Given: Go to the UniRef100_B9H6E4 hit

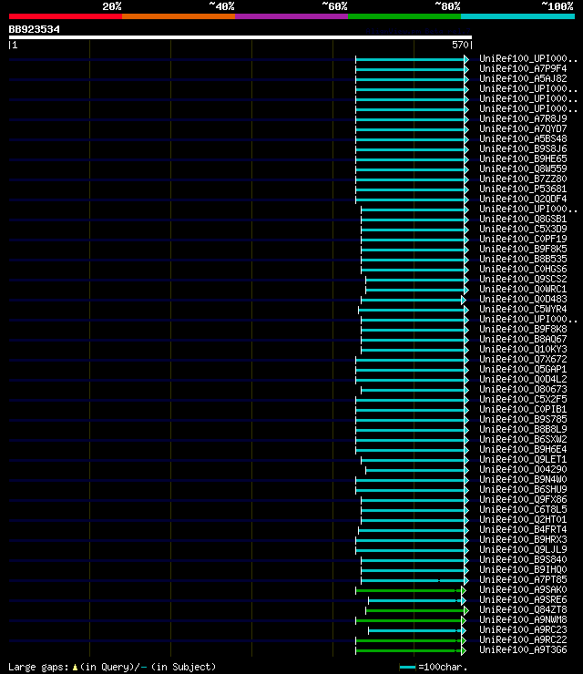Looking at the screenshot, I should pos(523,450).
